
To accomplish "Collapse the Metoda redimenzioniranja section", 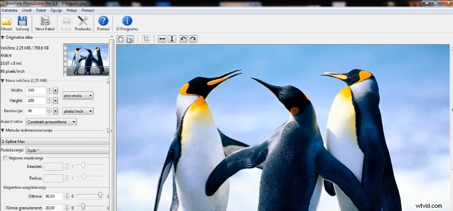I will (x=3, y=130).
